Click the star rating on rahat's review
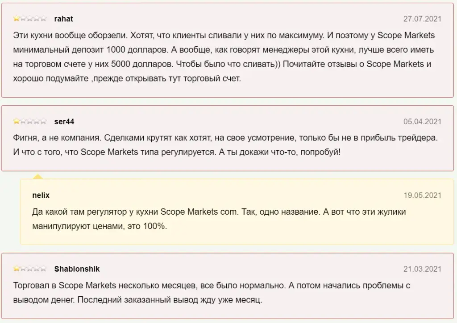Viewport: 457px width, 323px height. (x=30, y=19)
